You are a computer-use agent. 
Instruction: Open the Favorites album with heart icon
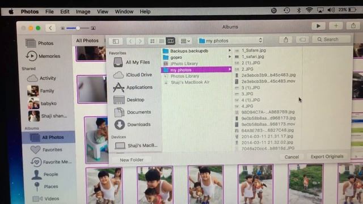point(47,150)
